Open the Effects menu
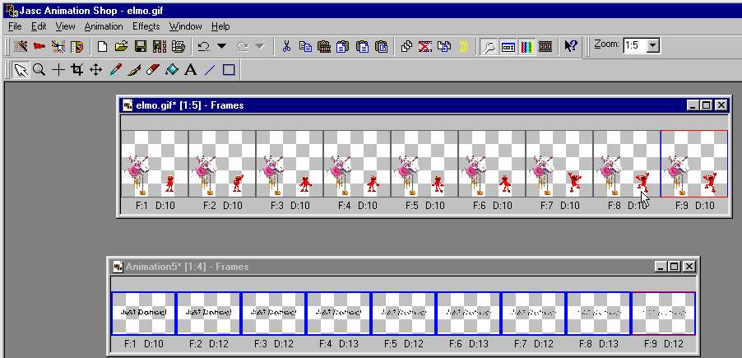742x358 pixels. coord(146,26)
